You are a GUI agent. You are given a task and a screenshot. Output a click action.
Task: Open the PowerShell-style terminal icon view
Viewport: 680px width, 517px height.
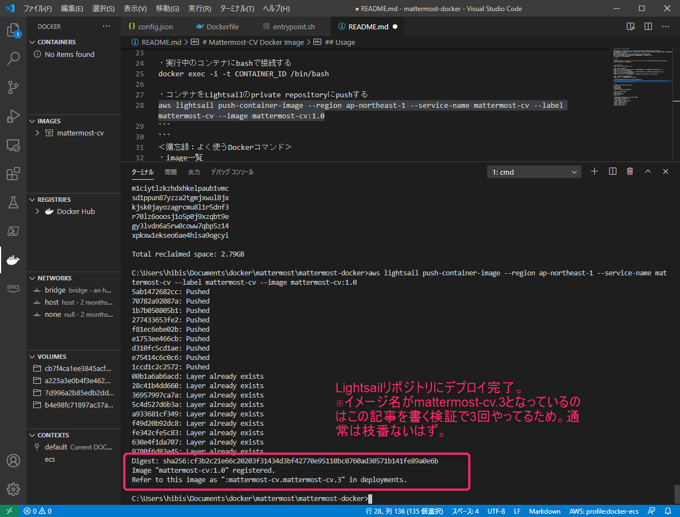pyautogui.click(x=13, y=231)
